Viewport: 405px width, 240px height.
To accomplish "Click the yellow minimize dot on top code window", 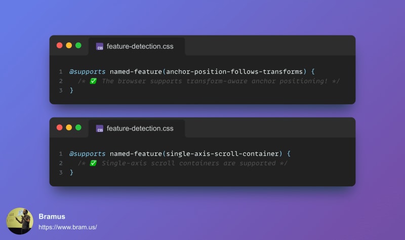I will (69, 46).
